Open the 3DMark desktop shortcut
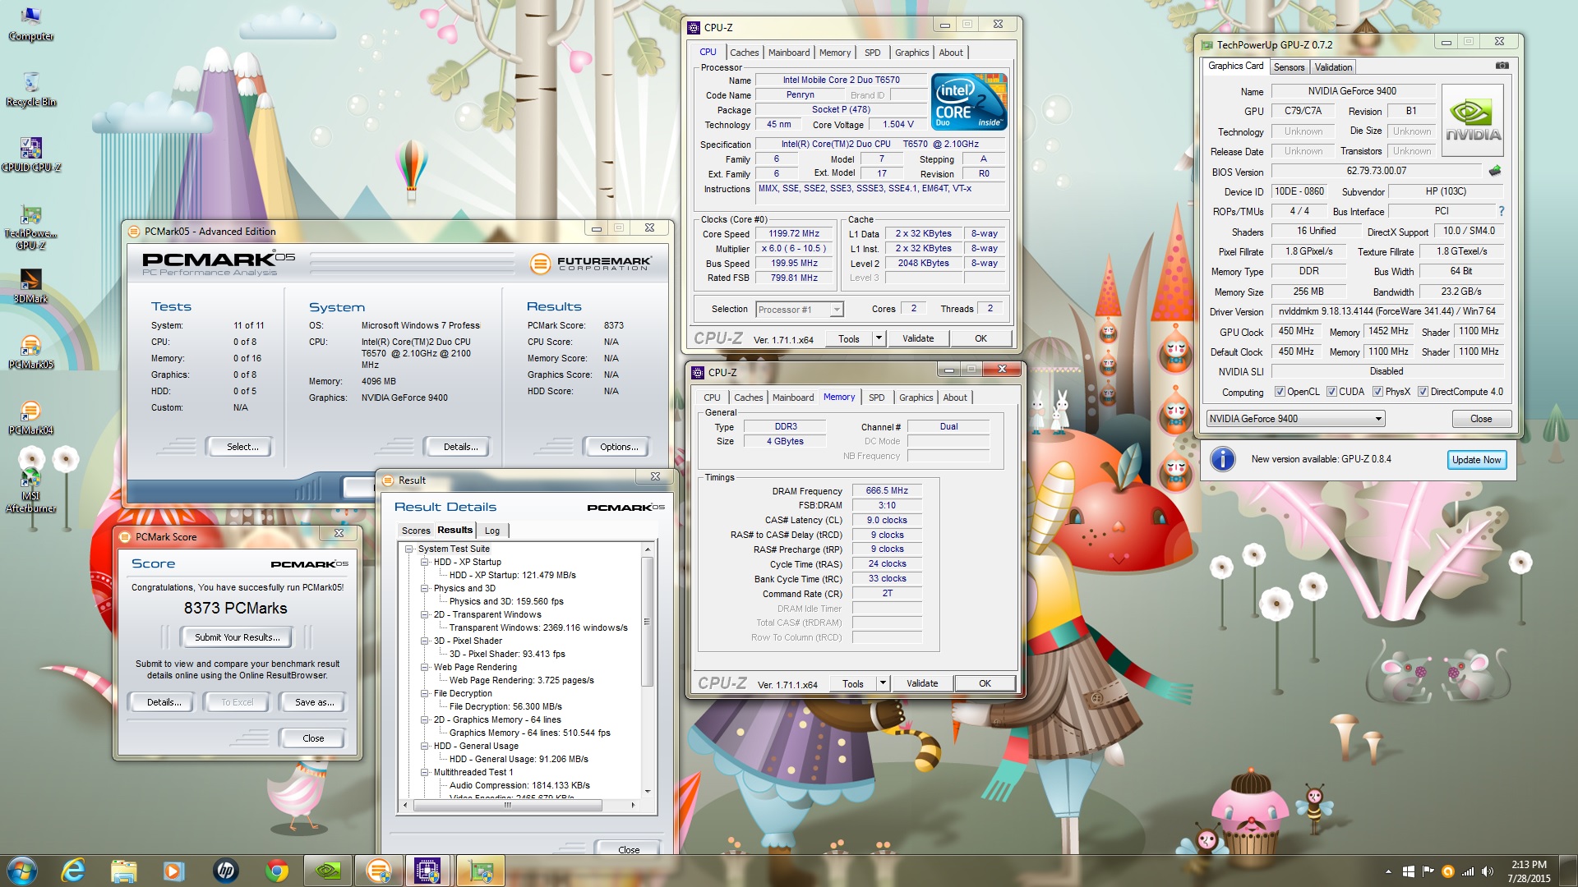This screenshot has height=887, width=1578. pyautogui.click(x=30, y=287)
